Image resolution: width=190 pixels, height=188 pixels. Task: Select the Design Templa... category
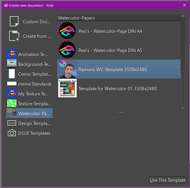click(34, 123)
